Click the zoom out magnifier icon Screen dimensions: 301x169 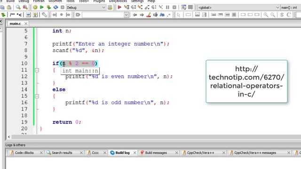pos(273,15)
